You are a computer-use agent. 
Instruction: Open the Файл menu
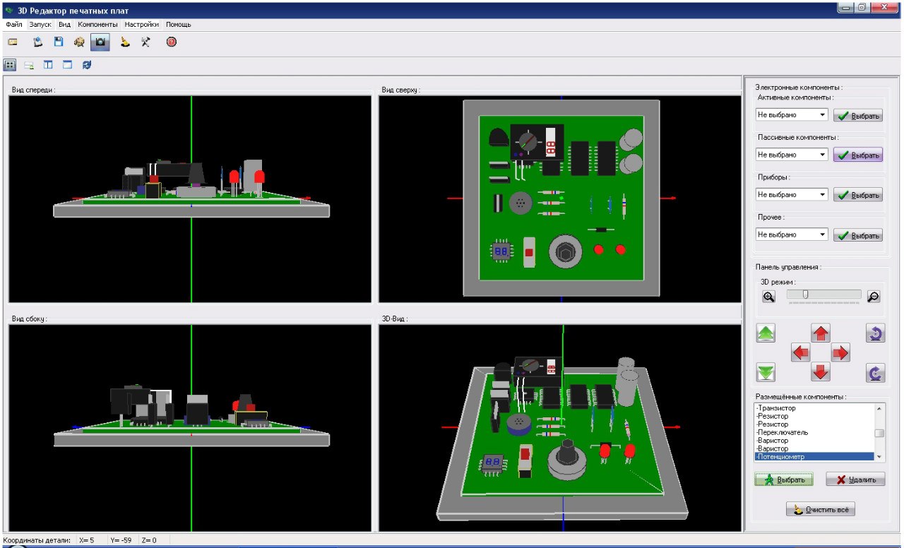pos(14,24)
